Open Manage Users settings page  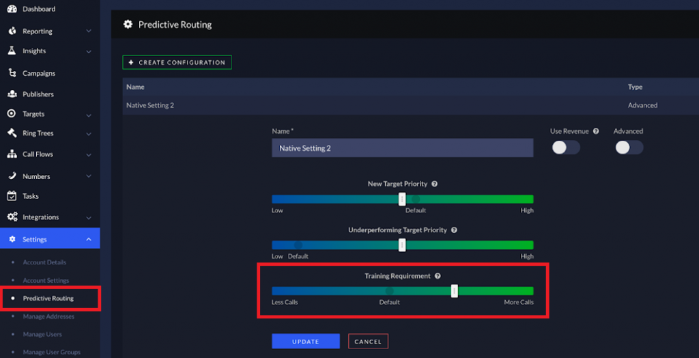click(42, 334)
